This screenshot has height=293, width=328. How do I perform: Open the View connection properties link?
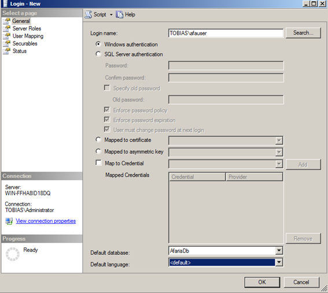46,221
